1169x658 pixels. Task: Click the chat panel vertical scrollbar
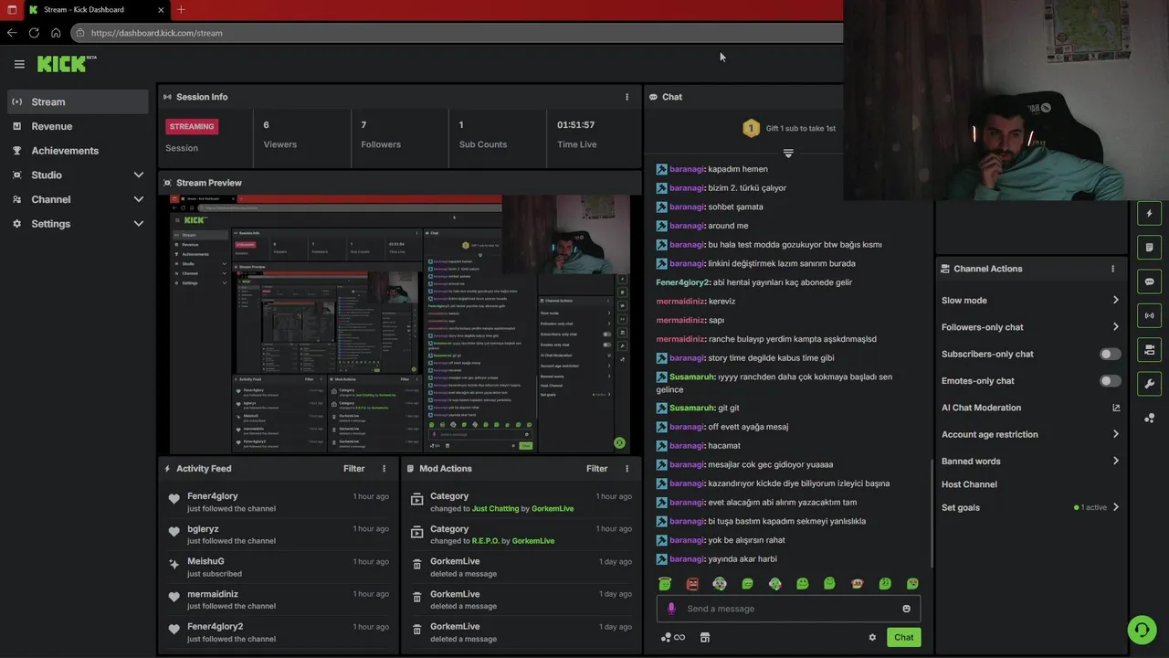[x=932, y=512]
